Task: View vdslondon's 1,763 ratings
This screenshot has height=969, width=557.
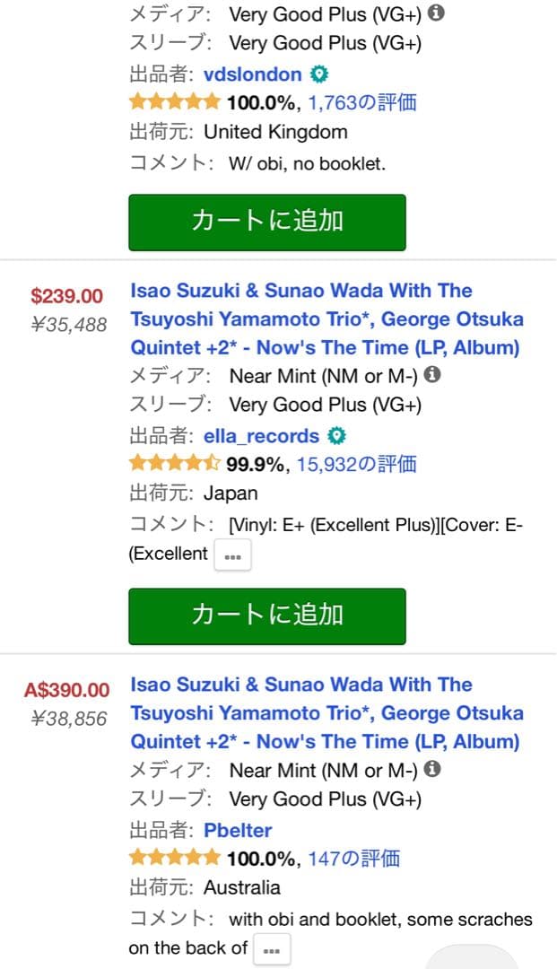Action: [362, 102]
